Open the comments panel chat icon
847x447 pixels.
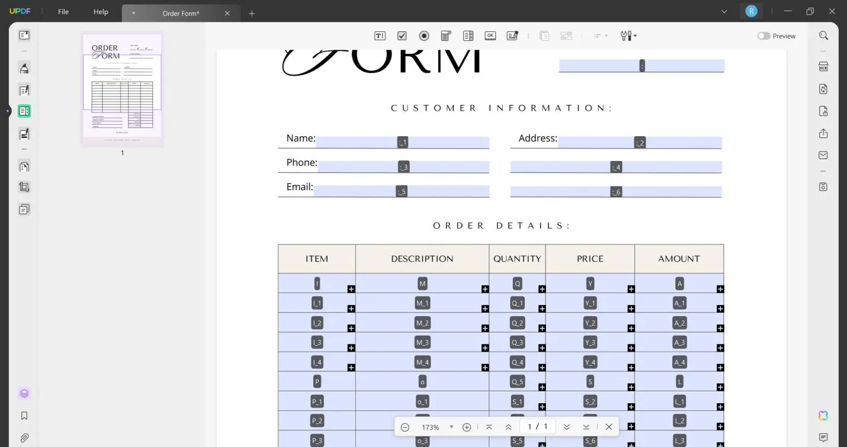(x=823, y=438)
